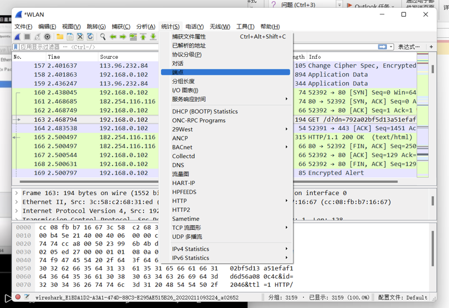449x308 pixels.
Task: Close the capture file icon
Action: coord(80,37)
